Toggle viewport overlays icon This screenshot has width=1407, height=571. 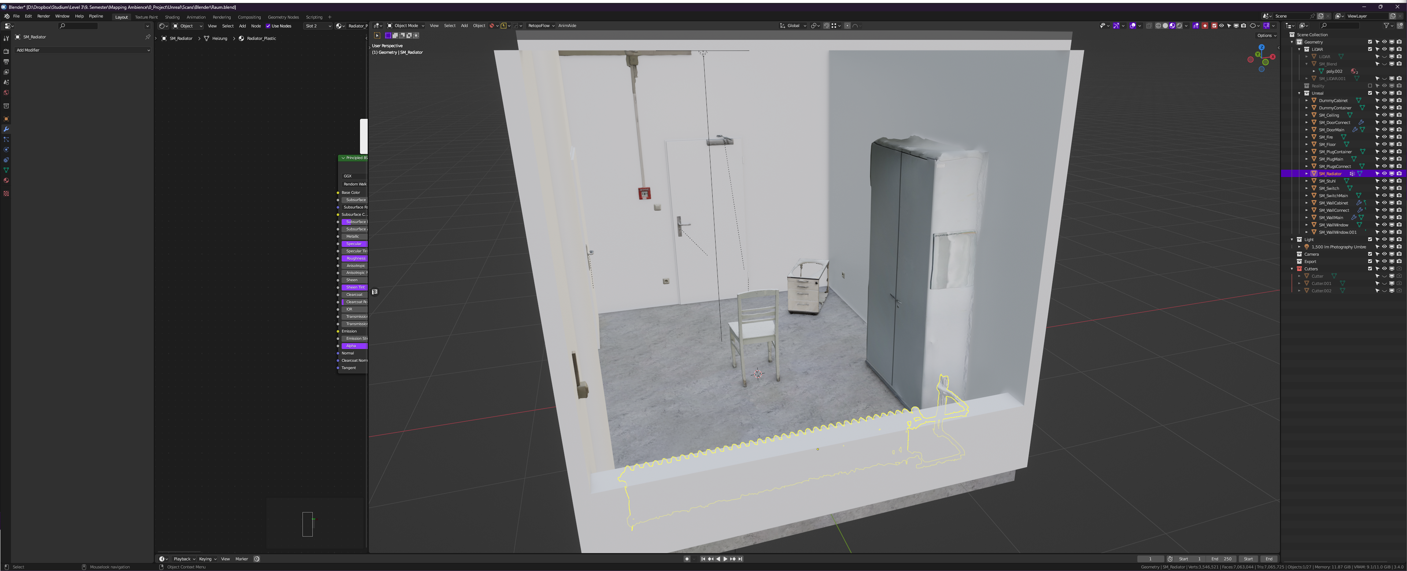coord(1133,26)
